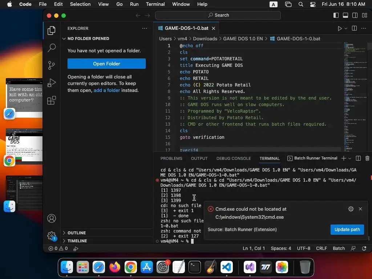Viewport: 372px width, 279px height.
Task: Click the debug icon in status bar
Action: pyautogui.click(x=76, y=248)
